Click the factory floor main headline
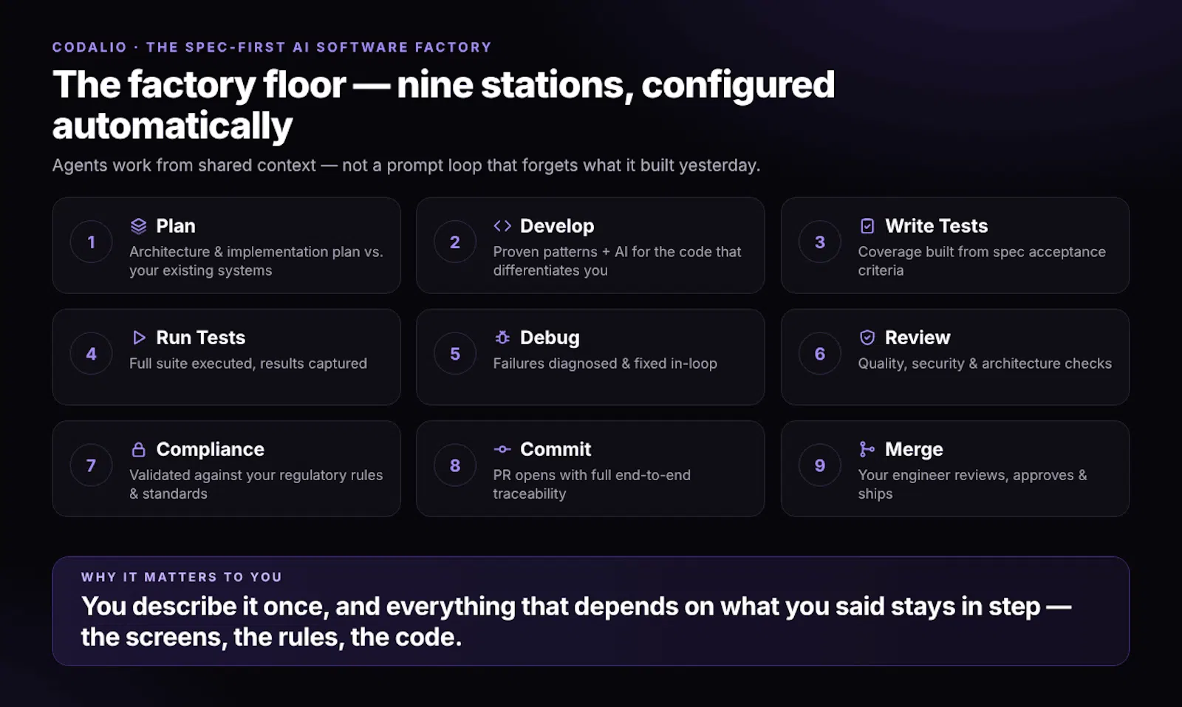The image size is (1182, 707). pos(443,105)
